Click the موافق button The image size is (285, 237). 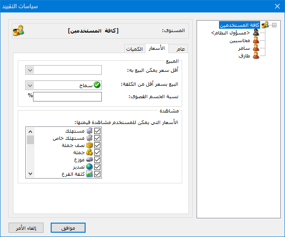(x=68, y=228)
